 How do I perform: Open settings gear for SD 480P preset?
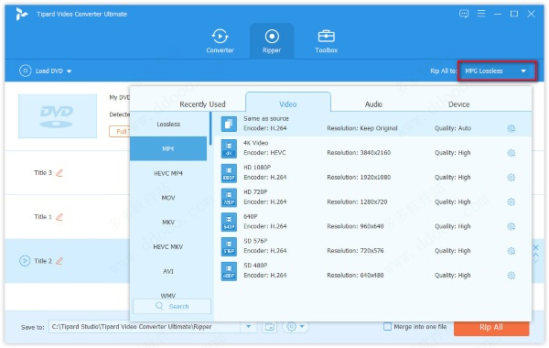tap(511, 276)
